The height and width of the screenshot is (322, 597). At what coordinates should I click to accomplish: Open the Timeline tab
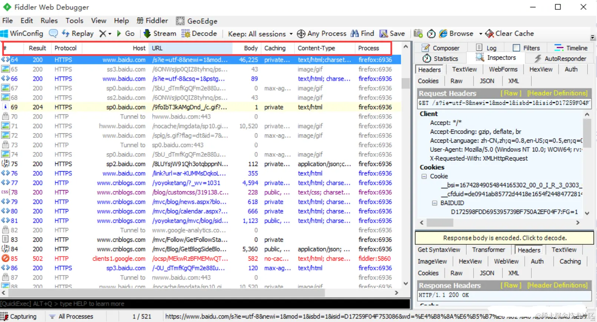(571, 48)
